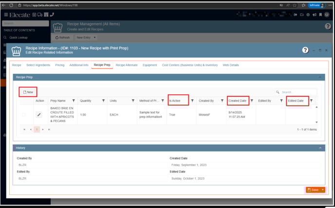This screenshot has height=208, width=335.
Task: Click the phone icon in Elecate header
Action: tap(52, 15)
